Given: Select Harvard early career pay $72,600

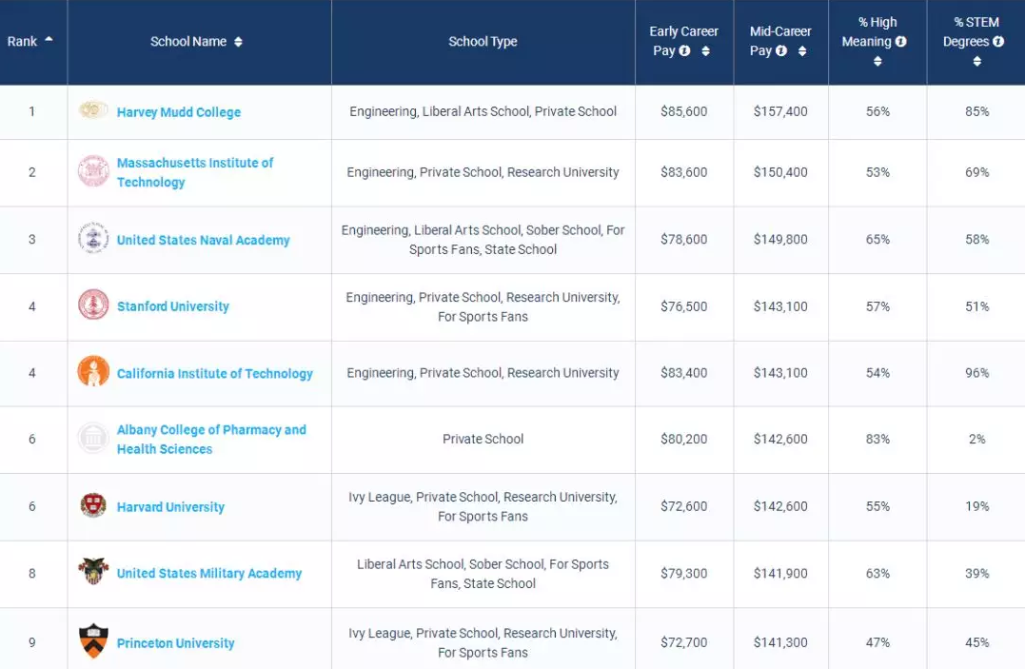Looking at the screenshot, I should 683,506.
